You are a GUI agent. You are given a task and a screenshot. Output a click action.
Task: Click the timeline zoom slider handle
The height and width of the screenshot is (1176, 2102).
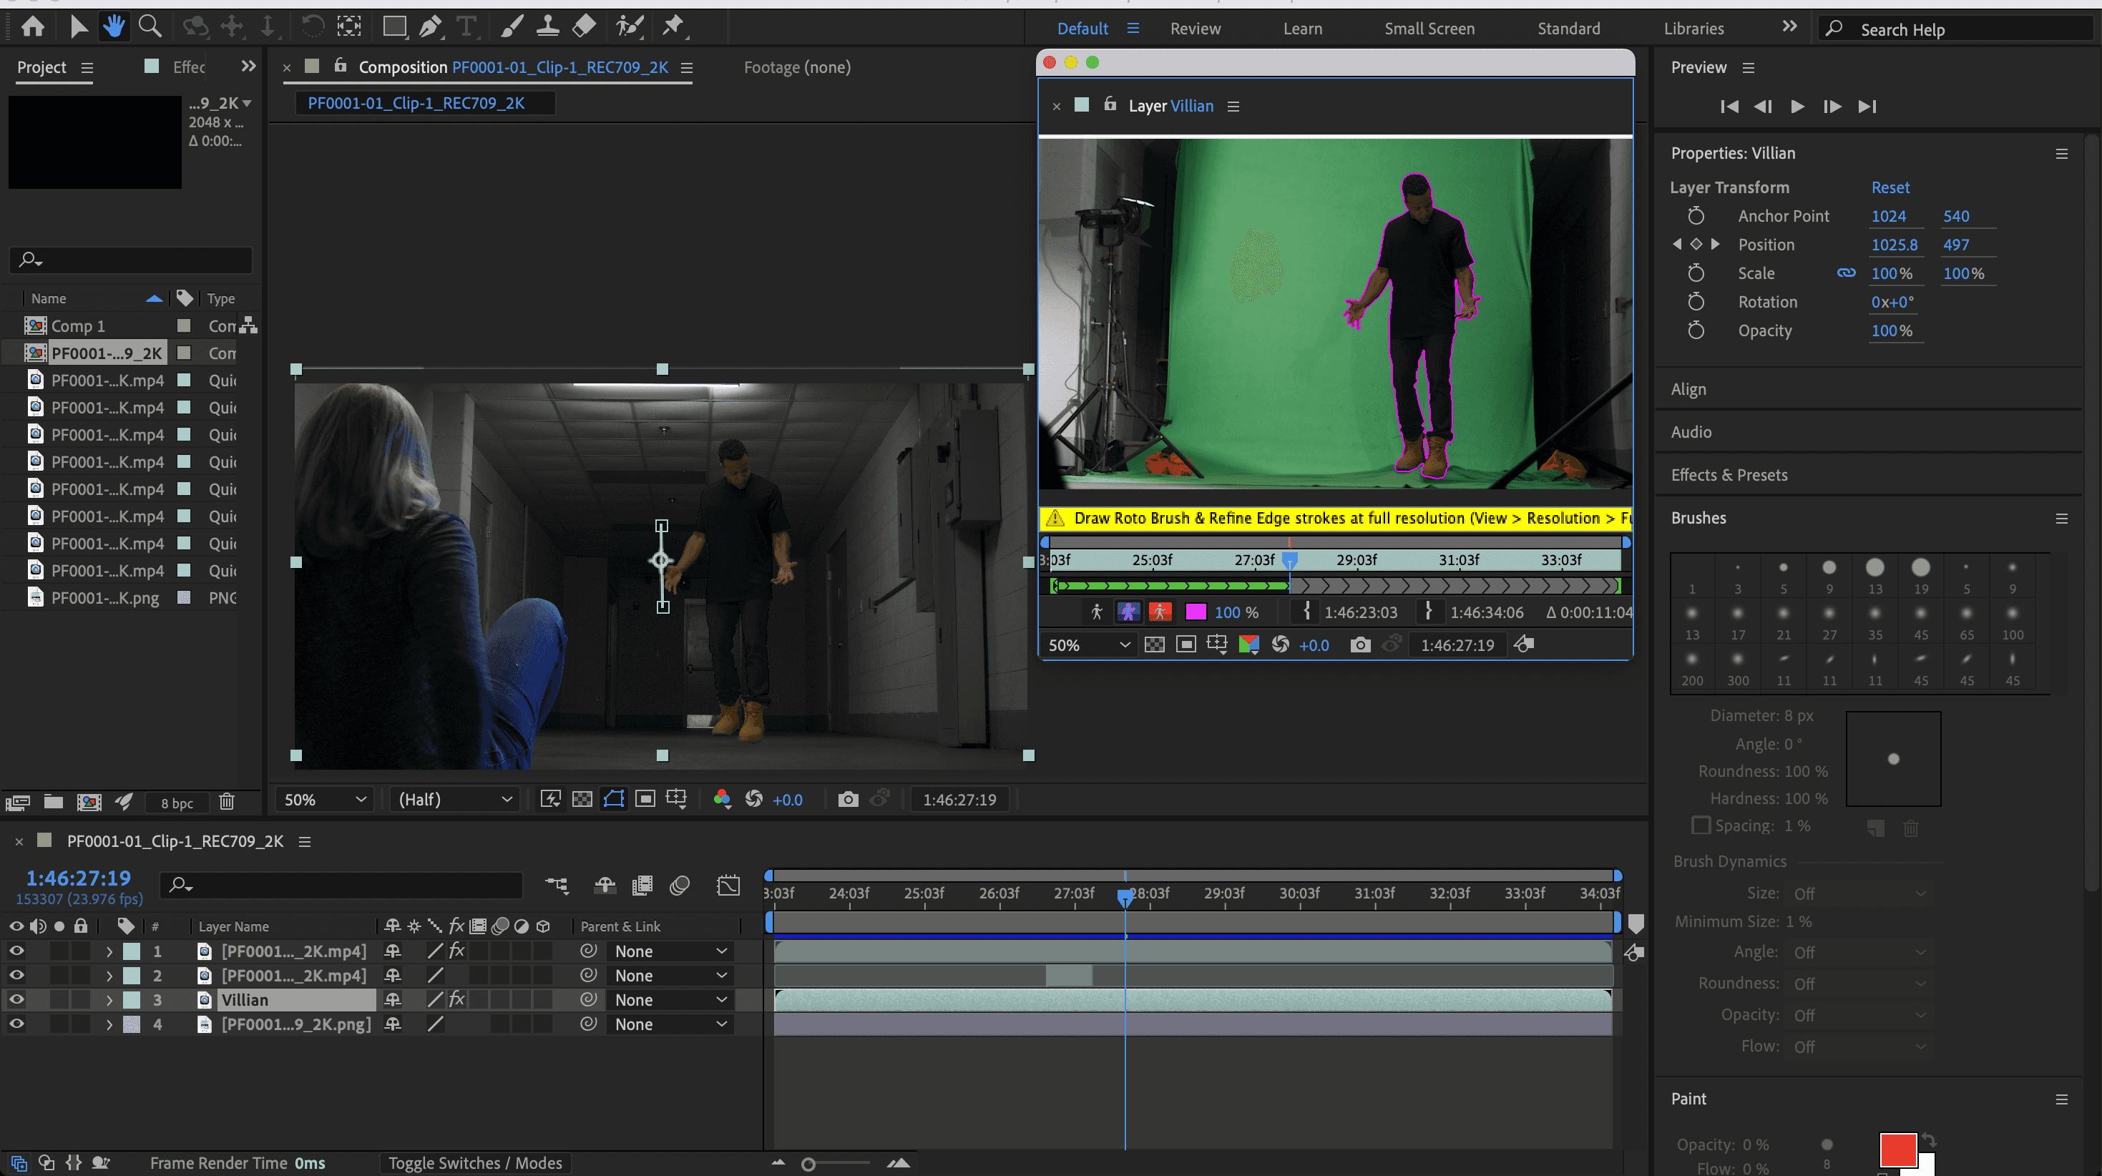(808, 1165)
